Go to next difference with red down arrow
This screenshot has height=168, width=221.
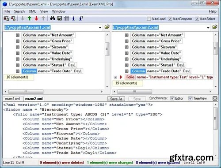coord(36,19)
